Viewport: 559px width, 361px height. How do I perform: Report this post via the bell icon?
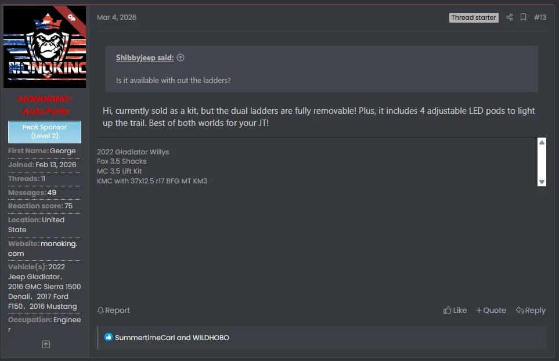pos(113,311)
